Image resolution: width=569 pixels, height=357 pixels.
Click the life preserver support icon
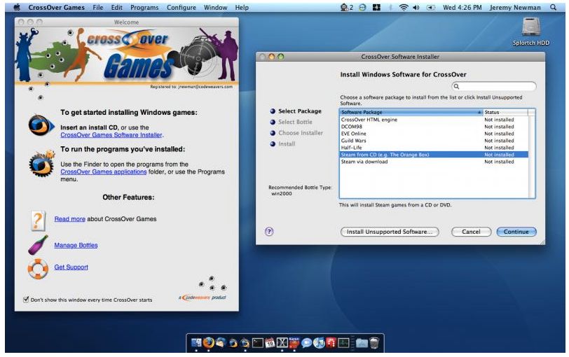tap(38, 268)
